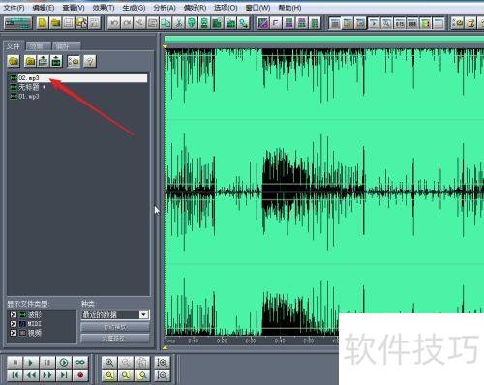Click the Open file folder toolbar icon
Image resolution: width=484 pixels, height=385 pixels.
click(x=56, y=23)
